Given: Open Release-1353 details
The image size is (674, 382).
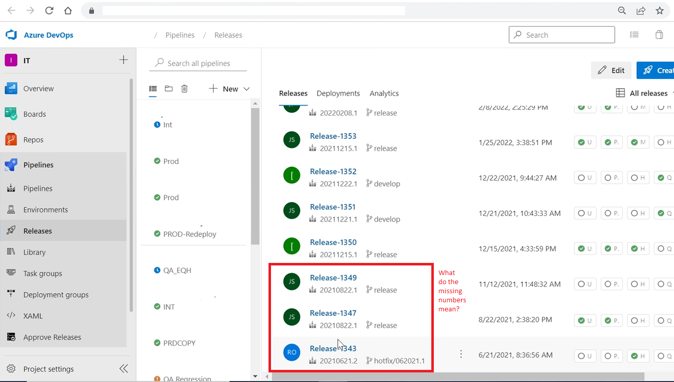Looking at the screenshot, I should [333, 136].
